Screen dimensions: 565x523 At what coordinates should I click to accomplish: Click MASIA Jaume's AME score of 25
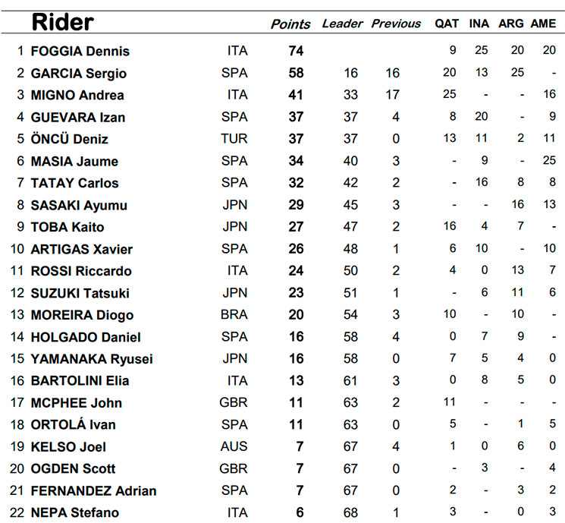coord(549,160)
